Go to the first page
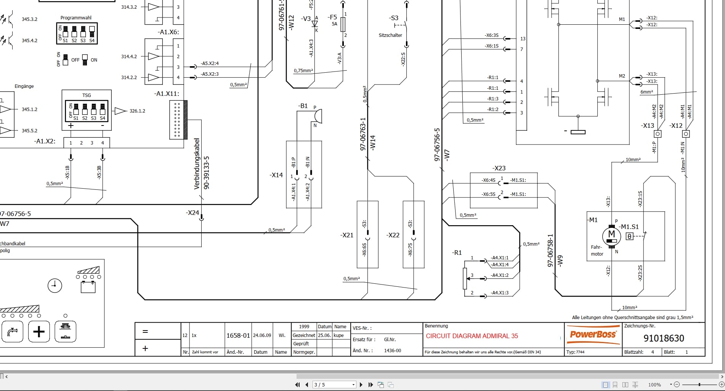The image size is (725, 391). coord(298,385)
